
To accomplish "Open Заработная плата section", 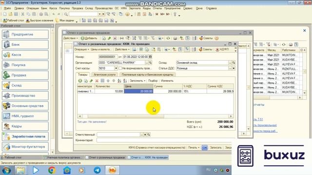I will 25,136.
